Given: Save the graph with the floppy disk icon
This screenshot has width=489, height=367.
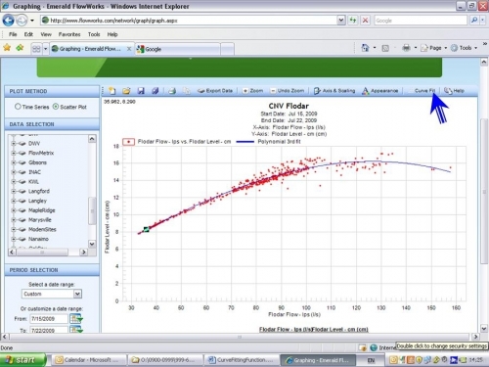Looking at the screenshot, I should click(x=141, y=91).
